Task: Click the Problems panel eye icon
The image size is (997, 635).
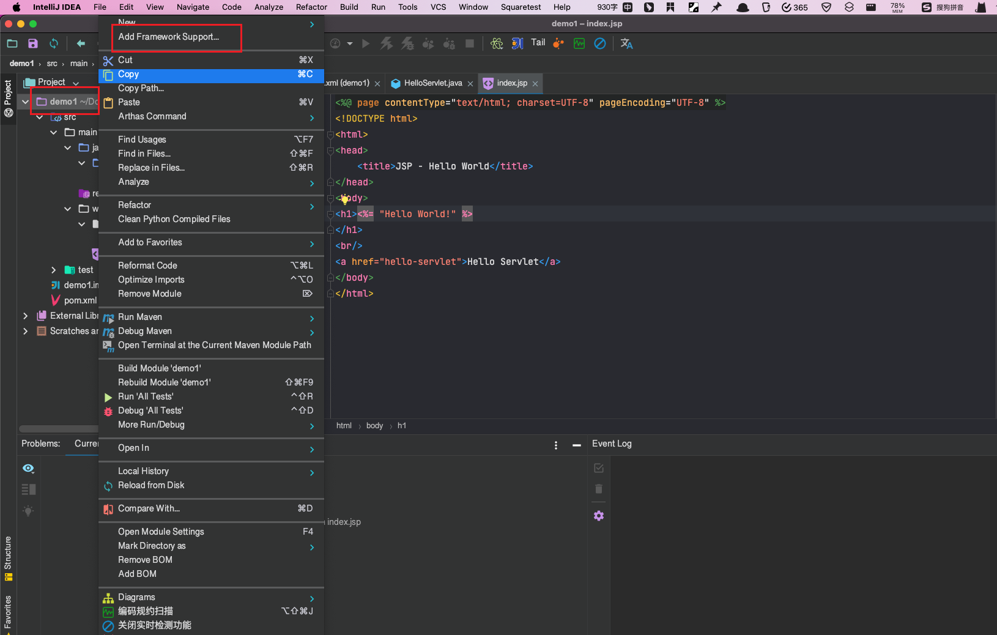Action: [28, 468]
